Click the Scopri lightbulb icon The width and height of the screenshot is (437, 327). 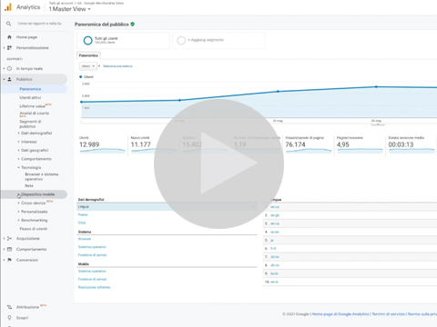9,318
